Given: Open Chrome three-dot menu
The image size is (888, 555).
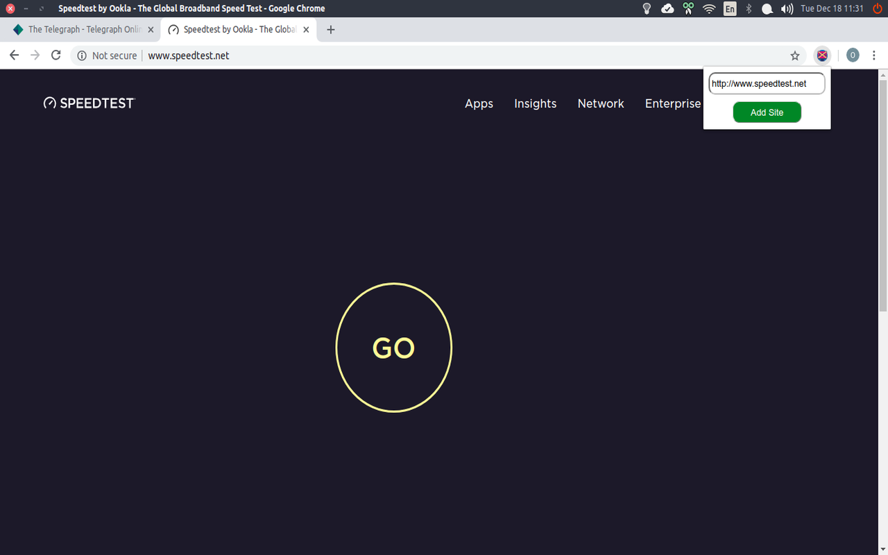Looking at the screenshot, I should coord(874,55).
